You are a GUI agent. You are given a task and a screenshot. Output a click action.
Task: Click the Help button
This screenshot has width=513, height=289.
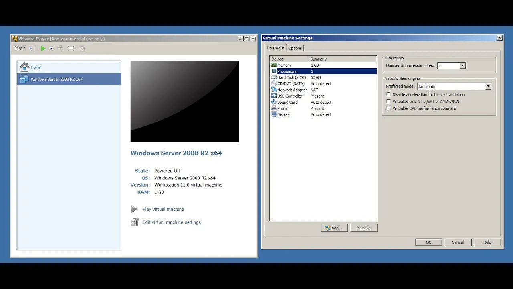pyautogui.click(x=487, y=242)
